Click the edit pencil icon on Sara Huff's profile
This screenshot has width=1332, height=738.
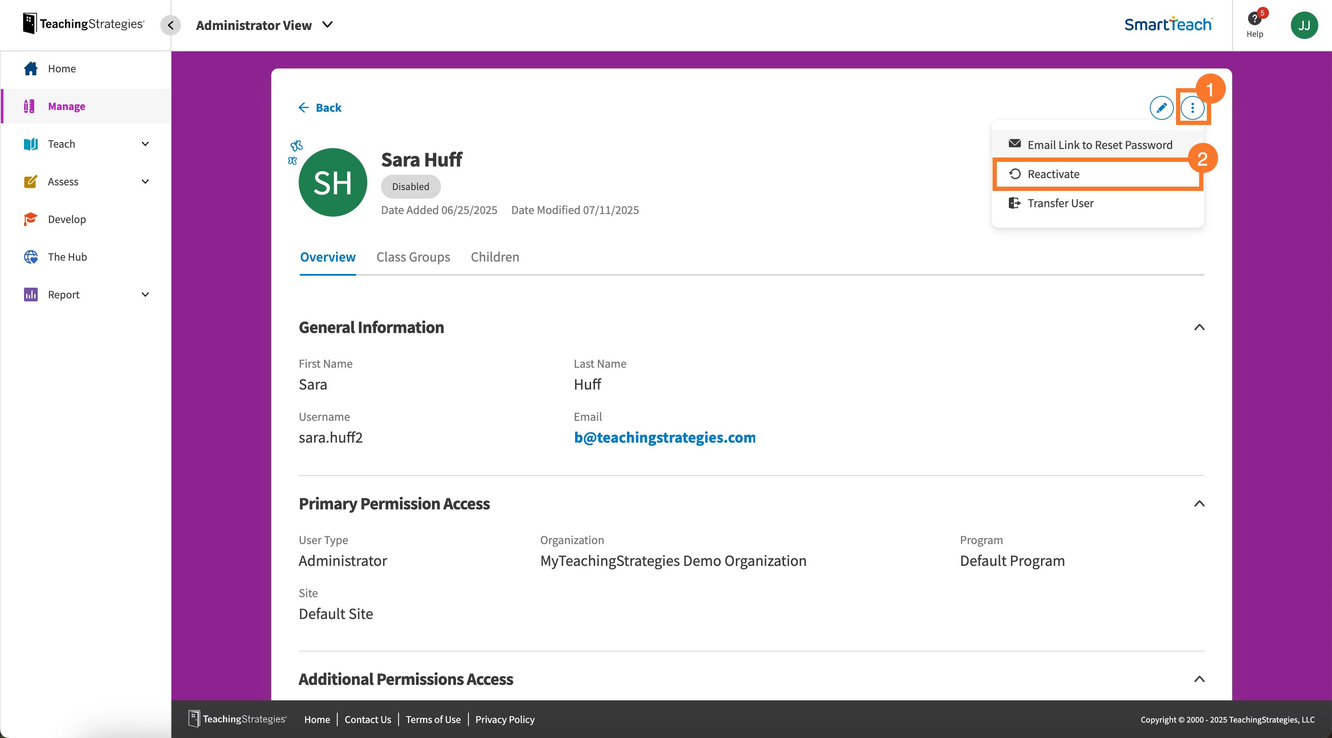coord(1161,108)
